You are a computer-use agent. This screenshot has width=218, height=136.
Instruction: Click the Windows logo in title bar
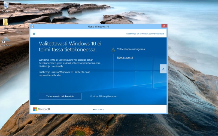tap(32, 26)
